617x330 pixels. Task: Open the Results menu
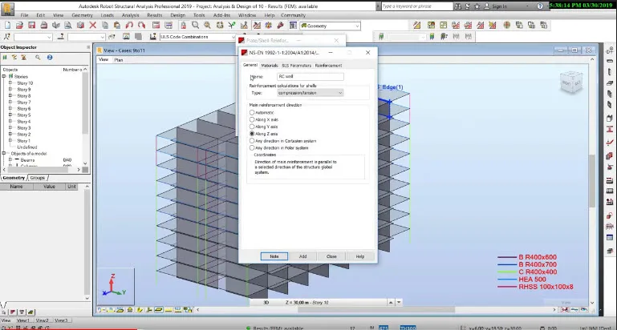click(x=155, y=15)
